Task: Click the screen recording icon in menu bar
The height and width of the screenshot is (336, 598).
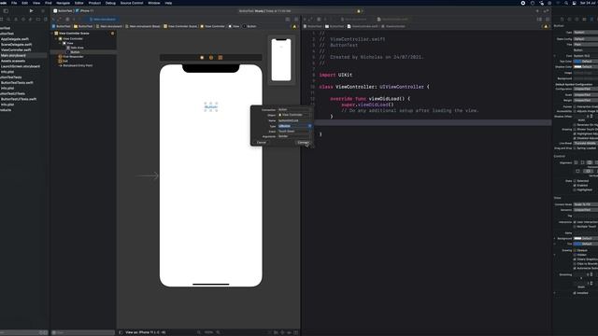Action: [x=523, y=3]
